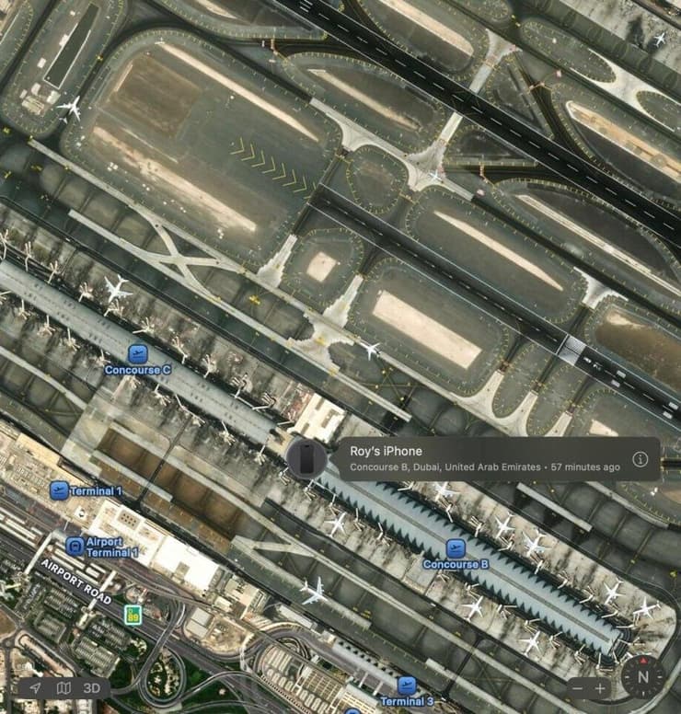Screen dimensions: 681x714
Task: Toggle the 3D map view
Action: (91, 687)
